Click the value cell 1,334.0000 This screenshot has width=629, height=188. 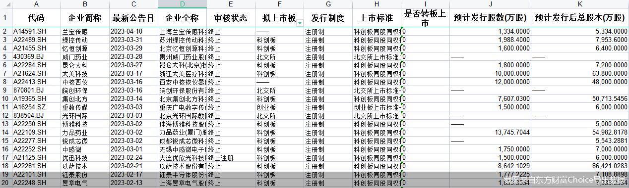490,32
